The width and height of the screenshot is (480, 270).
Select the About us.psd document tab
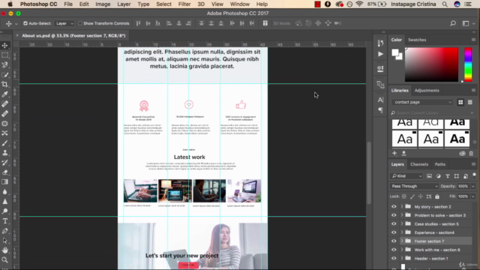(x=73, y=35)
